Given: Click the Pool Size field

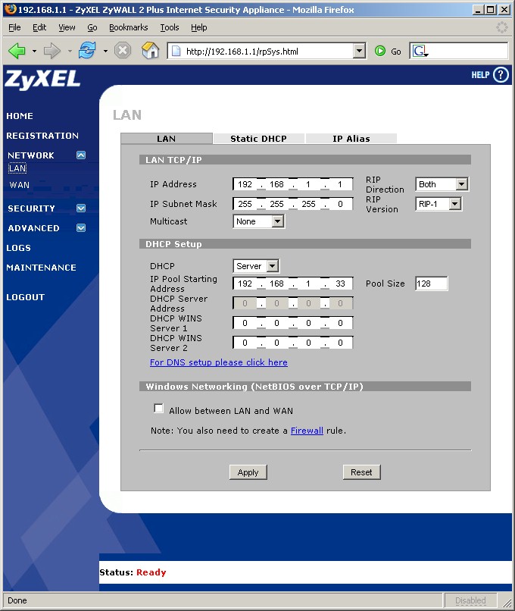Looking at the screenshot, I should tap(431, 284).
